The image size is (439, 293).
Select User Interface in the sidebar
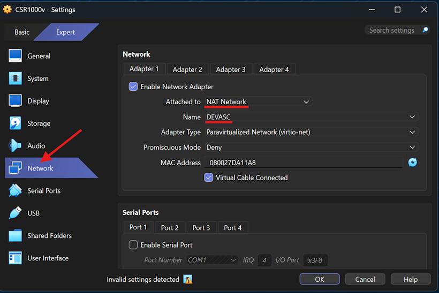pos(48,258)
